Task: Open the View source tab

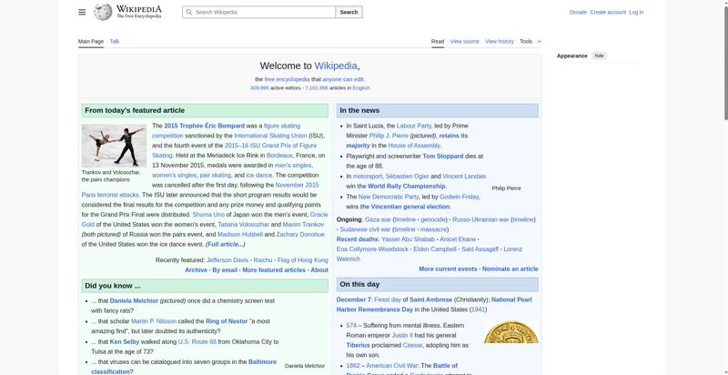Action: click(x=464, y=41)
